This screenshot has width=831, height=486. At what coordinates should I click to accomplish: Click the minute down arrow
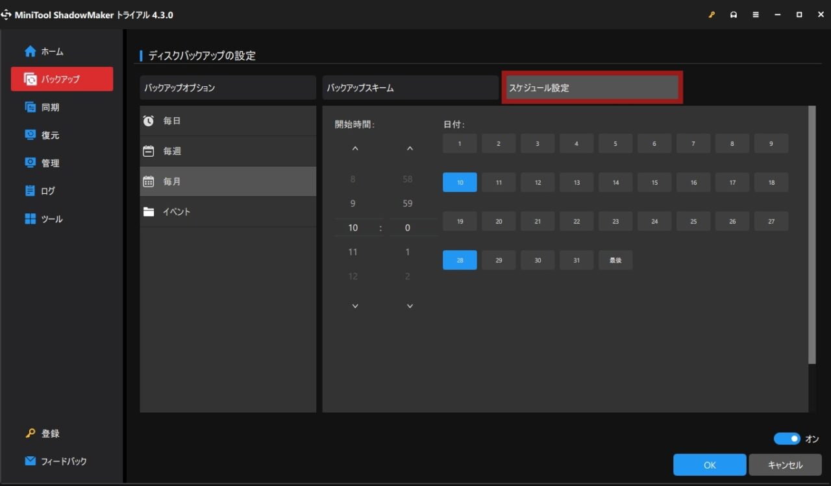coord(410,306)
